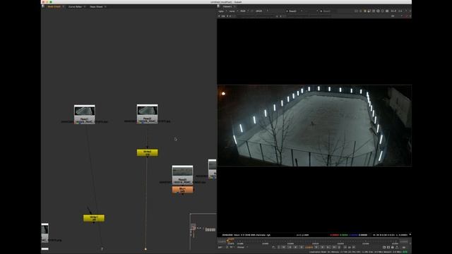This screenshot has height=254, width=452.
Task: Click the Node Graph pane menu icon
Action: coord(43,6)
